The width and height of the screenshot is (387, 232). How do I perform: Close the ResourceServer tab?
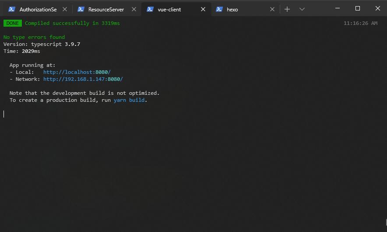tap(134, 9)
